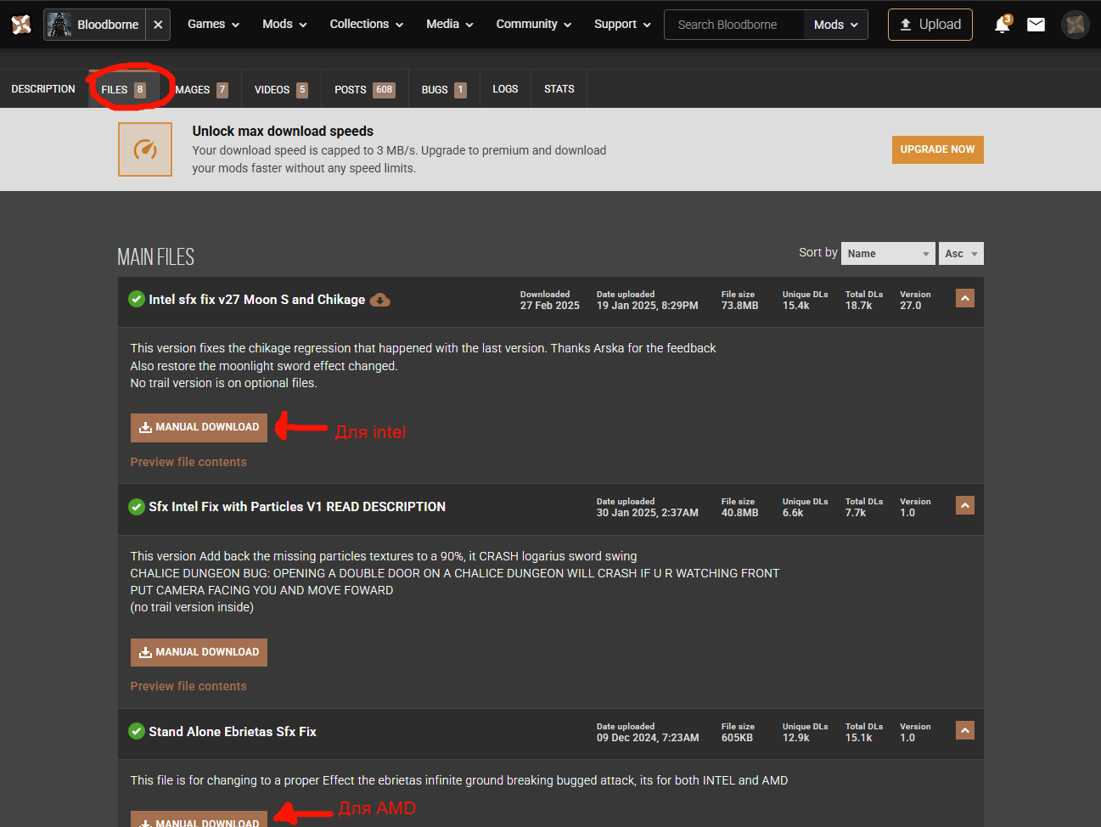Click cloud download icon next to Intel sfx fix
Image resolution: width=1101 pixels, height=827 pixels.
click(x=380, y=300)
